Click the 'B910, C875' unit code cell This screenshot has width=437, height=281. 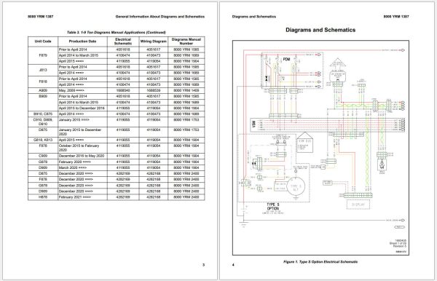[43, 114]
